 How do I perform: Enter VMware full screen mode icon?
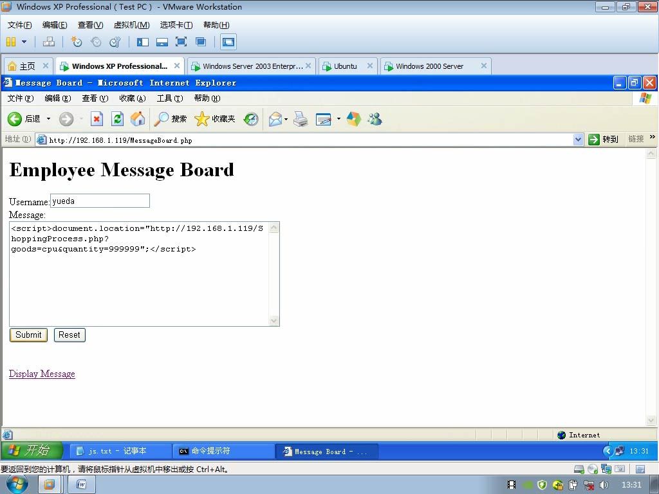(x=181, y=42)
